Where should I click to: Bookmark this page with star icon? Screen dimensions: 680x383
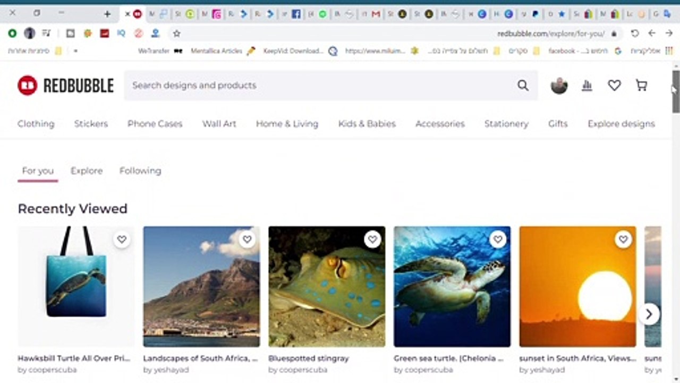[x=177, y=34]
